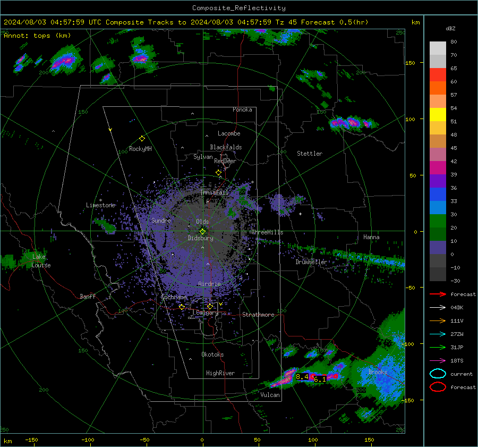Pick the magenta swatch between 42 and 39 dBZ

pyautogui.click(x=438, y=168)
